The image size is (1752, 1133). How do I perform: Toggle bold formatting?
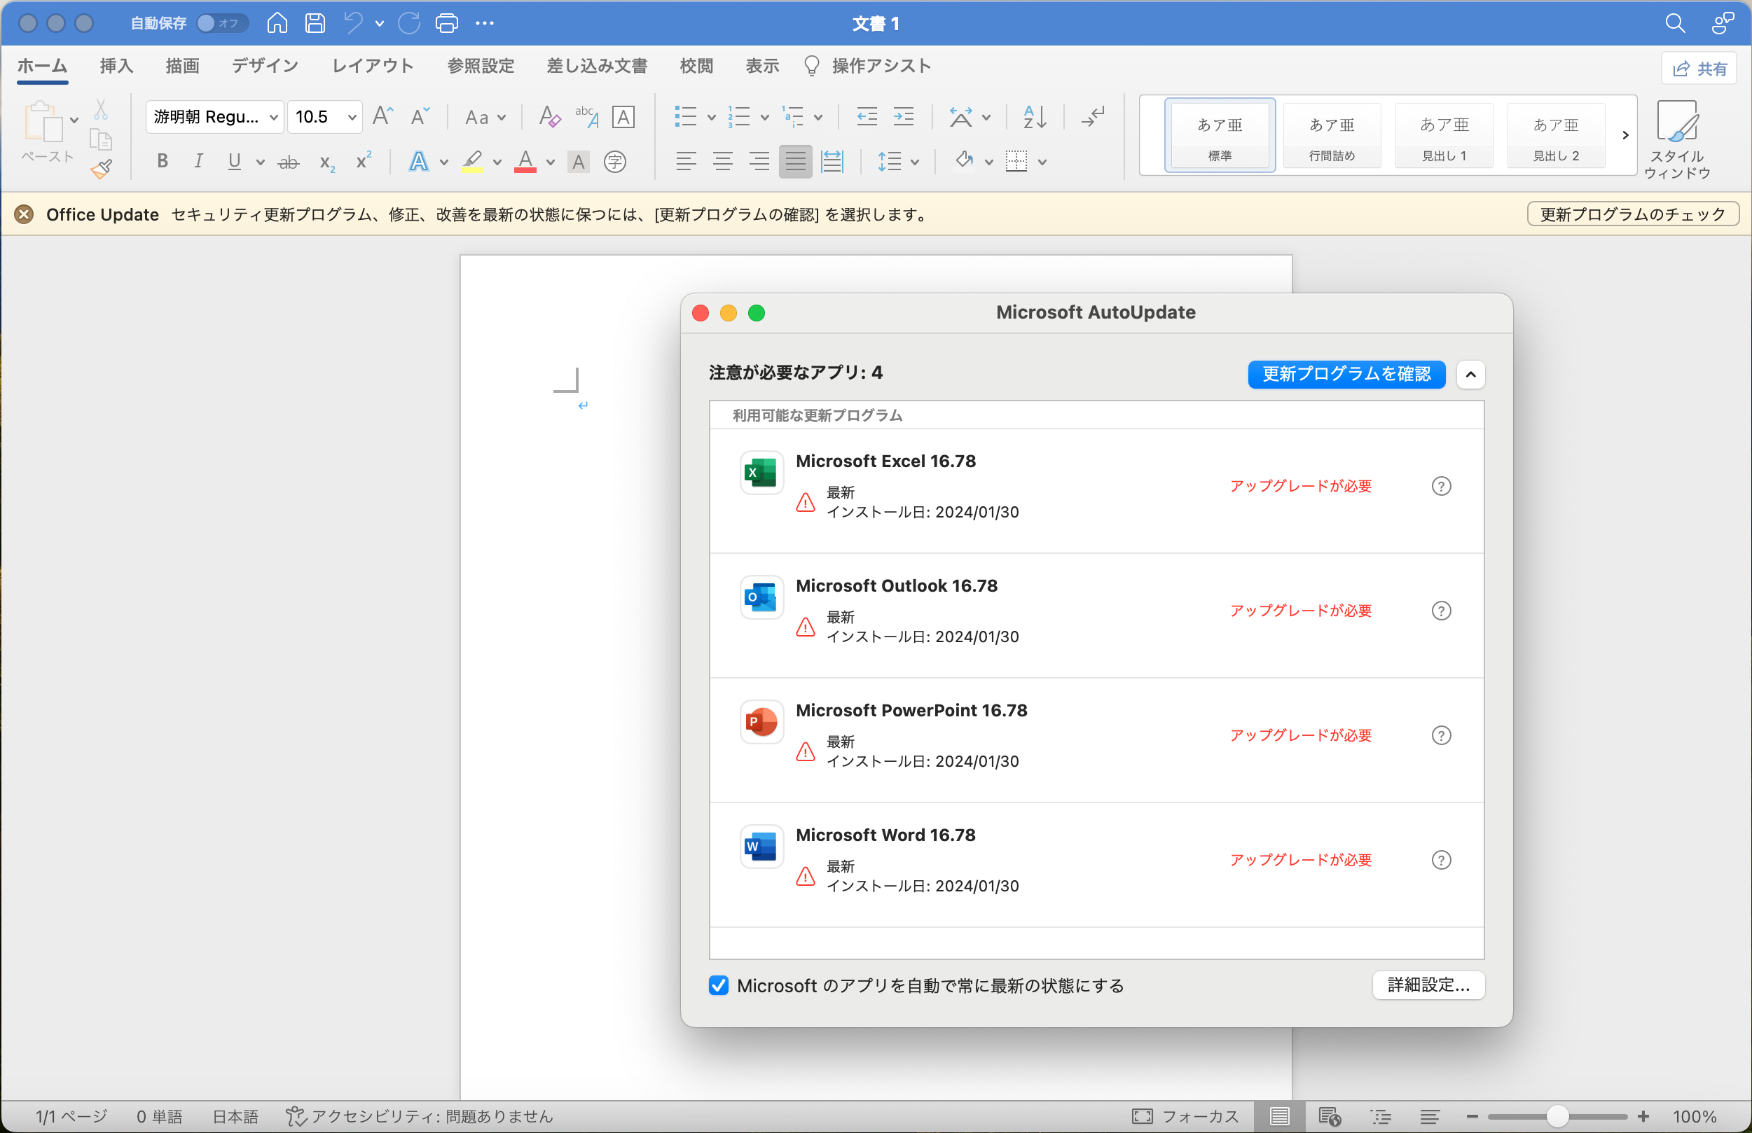coord(163,161)
